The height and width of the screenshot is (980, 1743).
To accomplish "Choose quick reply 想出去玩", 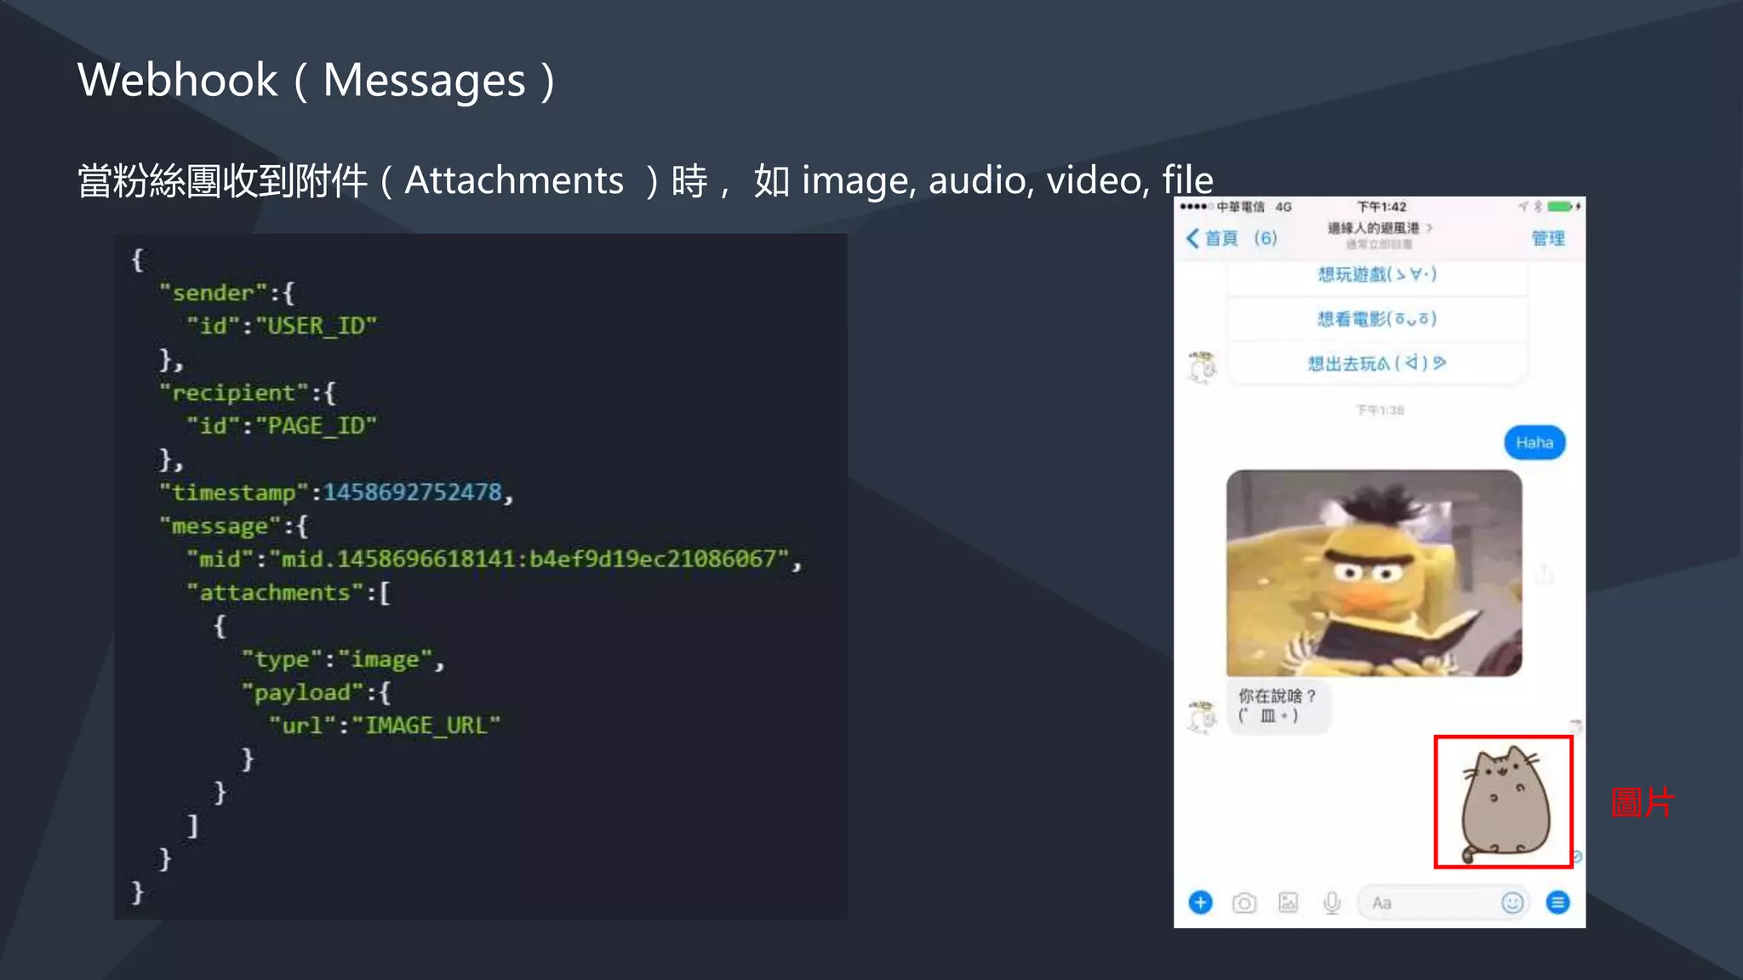I will (x=1377, y=363).
